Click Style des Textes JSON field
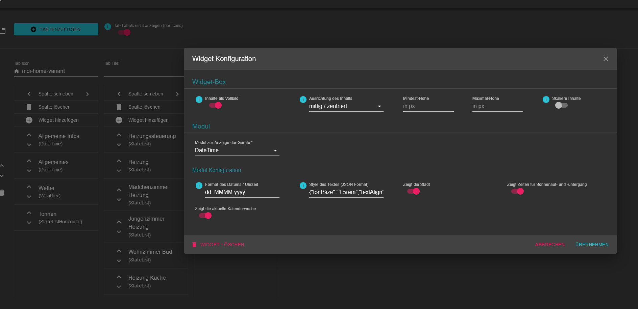 (x=346, y=192)
